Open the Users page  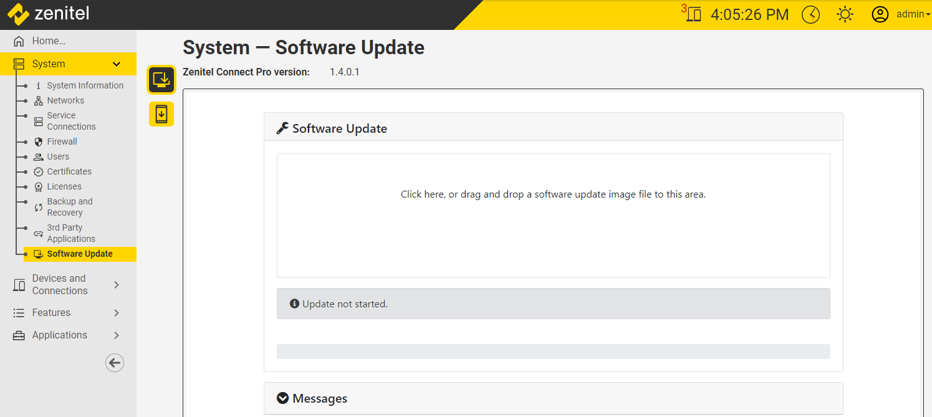point(58,156)
